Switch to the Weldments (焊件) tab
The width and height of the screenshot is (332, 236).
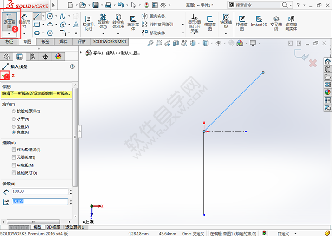click(x=63, y=42)
